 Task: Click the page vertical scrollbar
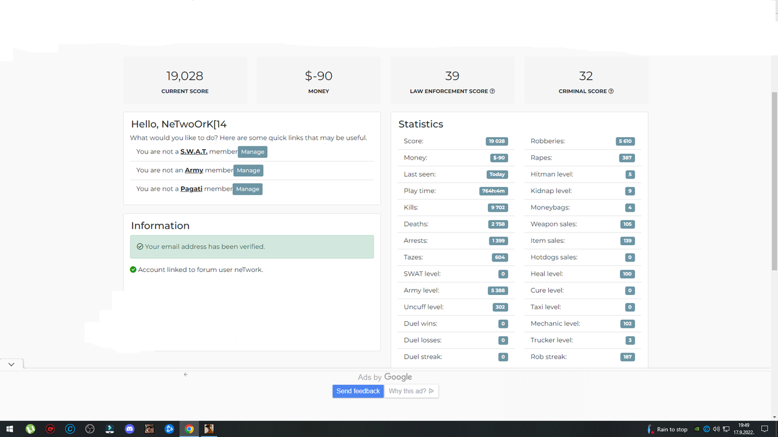[x=774, y=182]
